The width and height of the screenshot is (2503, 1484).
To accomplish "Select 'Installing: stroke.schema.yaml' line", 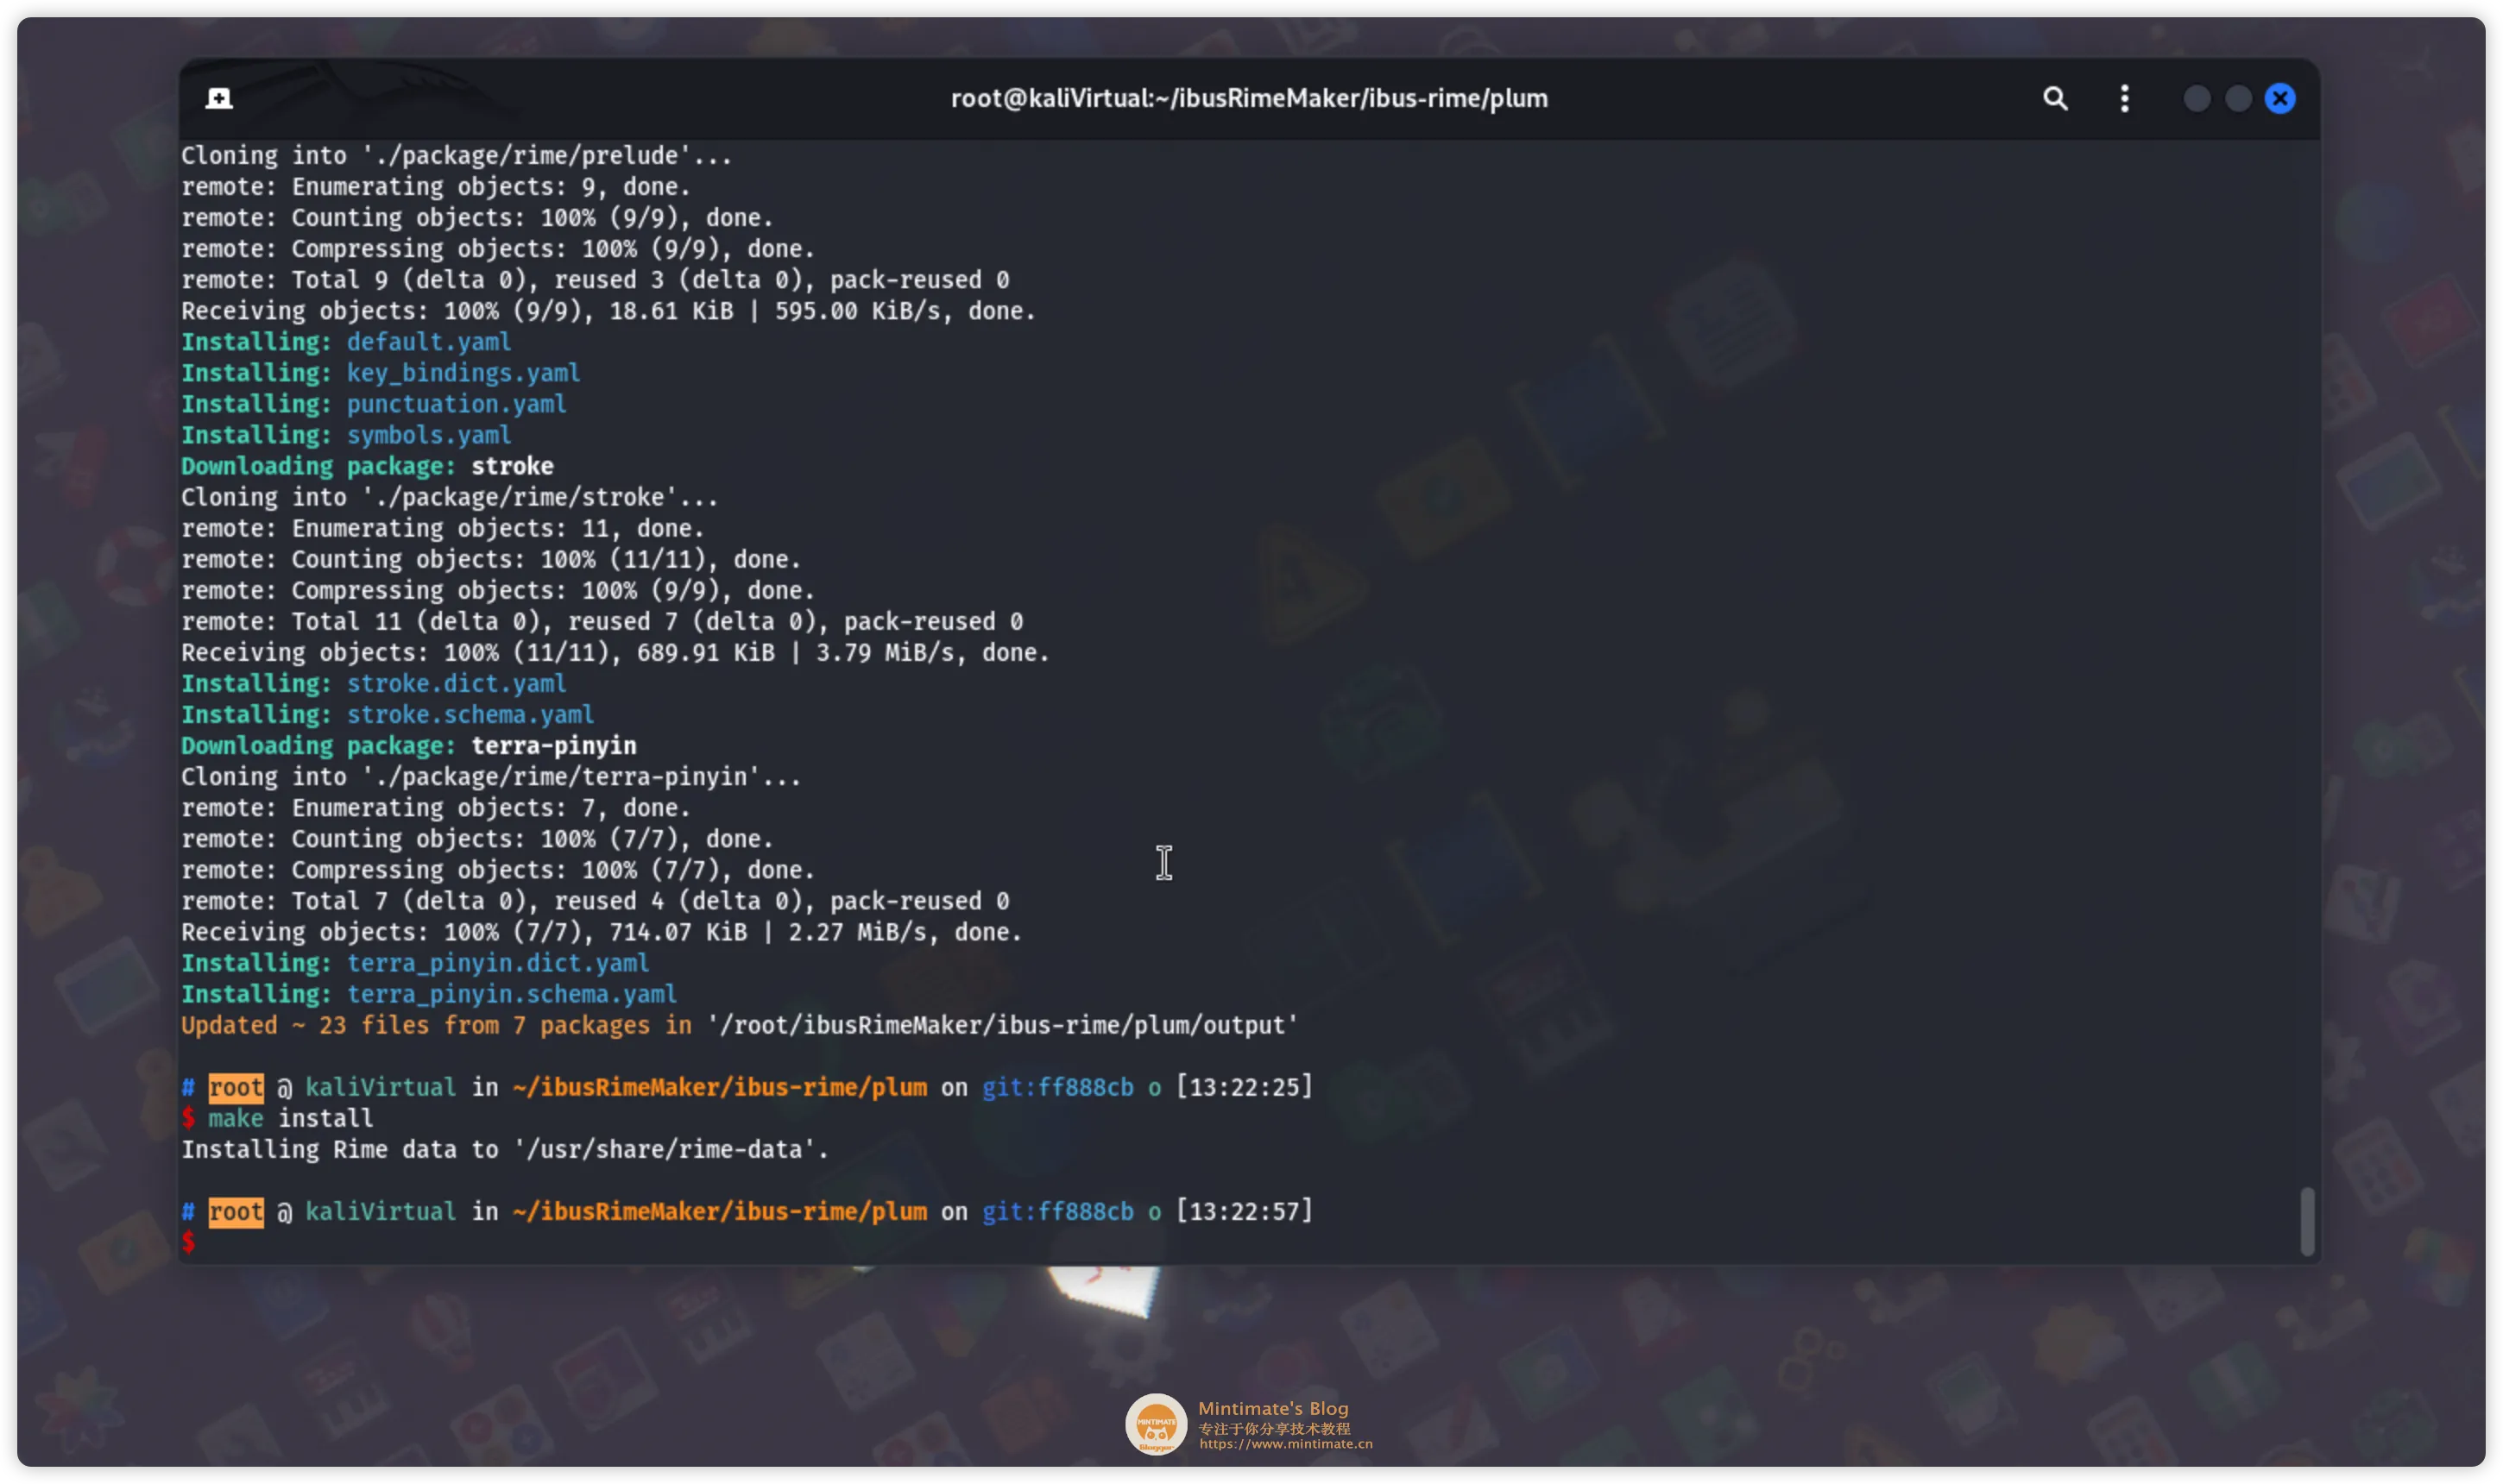I will (x=388, y=714).
